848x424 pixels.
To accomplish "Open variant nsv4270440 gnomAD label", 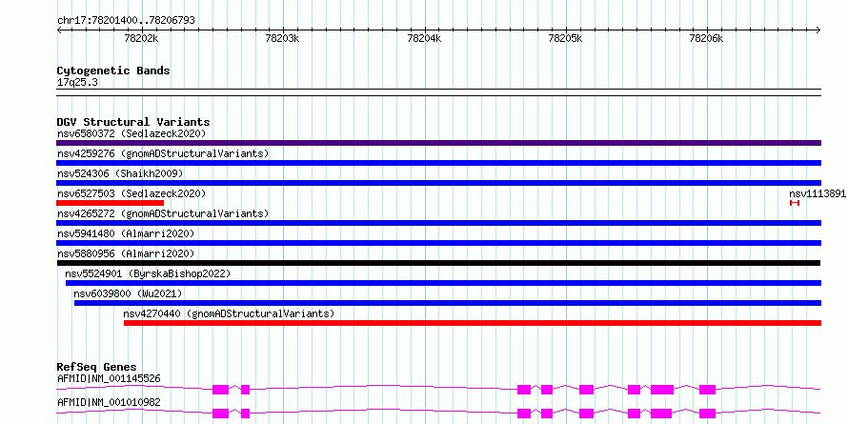I will (229, 313).
